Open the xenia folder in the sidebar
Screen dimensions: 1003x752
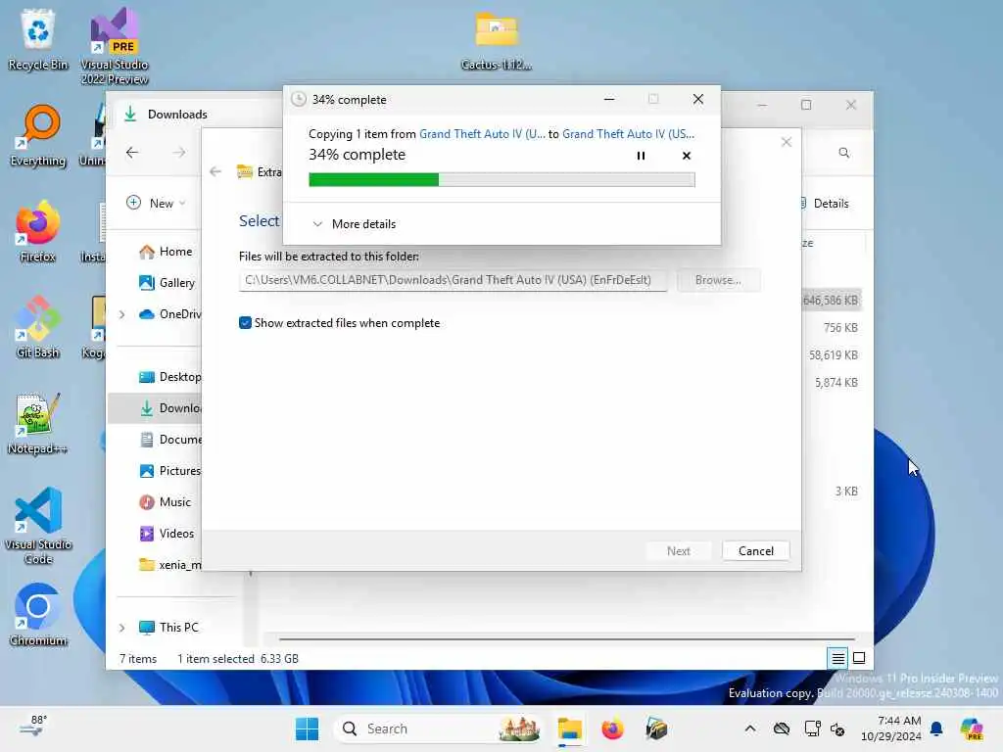coord(169,565)
